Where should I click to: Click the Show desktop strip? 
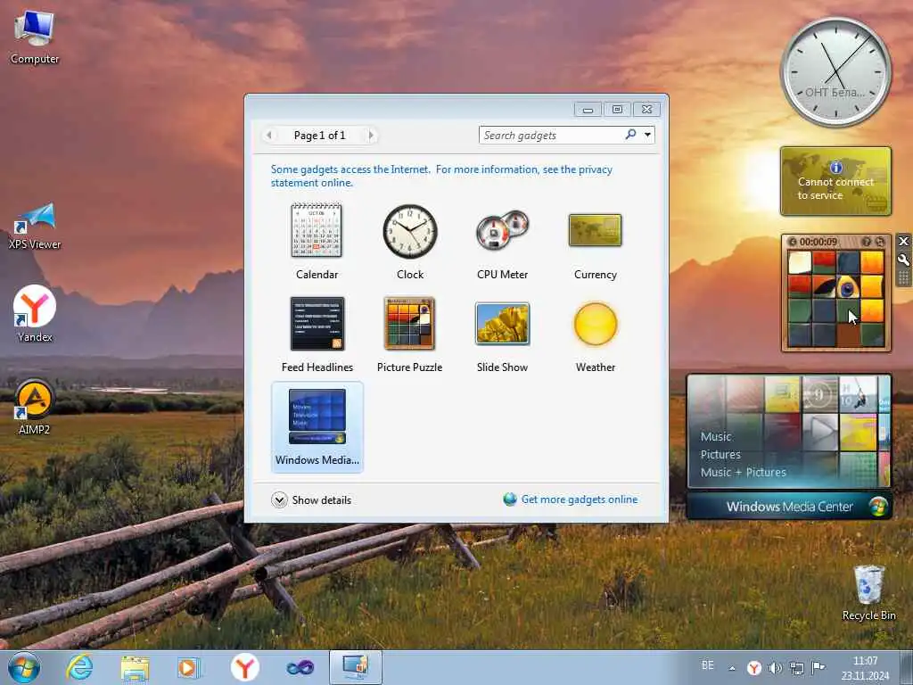click(907, 667)
